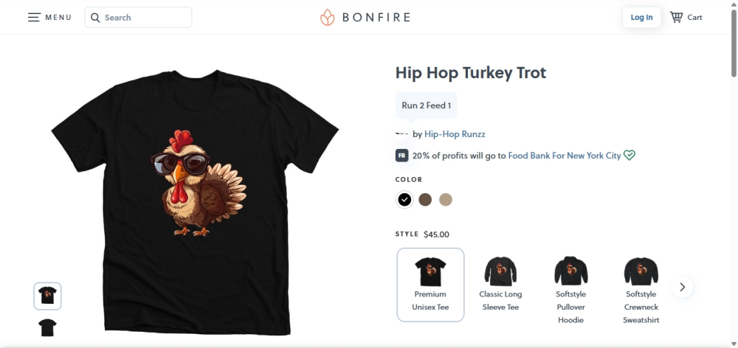Open the hamburger MENU icon
This screenshot has height=348, width=738.
(34, 18)
